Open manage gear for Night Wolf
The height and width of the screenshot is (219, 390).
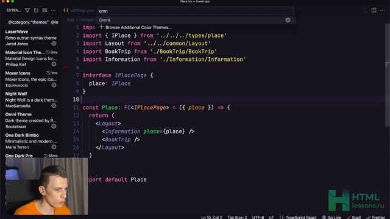[x=54, y=105]
